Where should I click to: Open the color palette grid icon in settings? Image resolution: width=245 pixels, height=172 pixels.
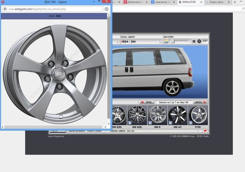166,41
